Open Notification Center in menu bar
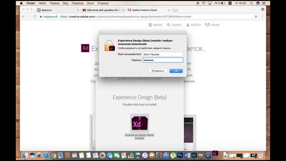The width and height of the screenshot is (286, 161). [x=264, y=3]
